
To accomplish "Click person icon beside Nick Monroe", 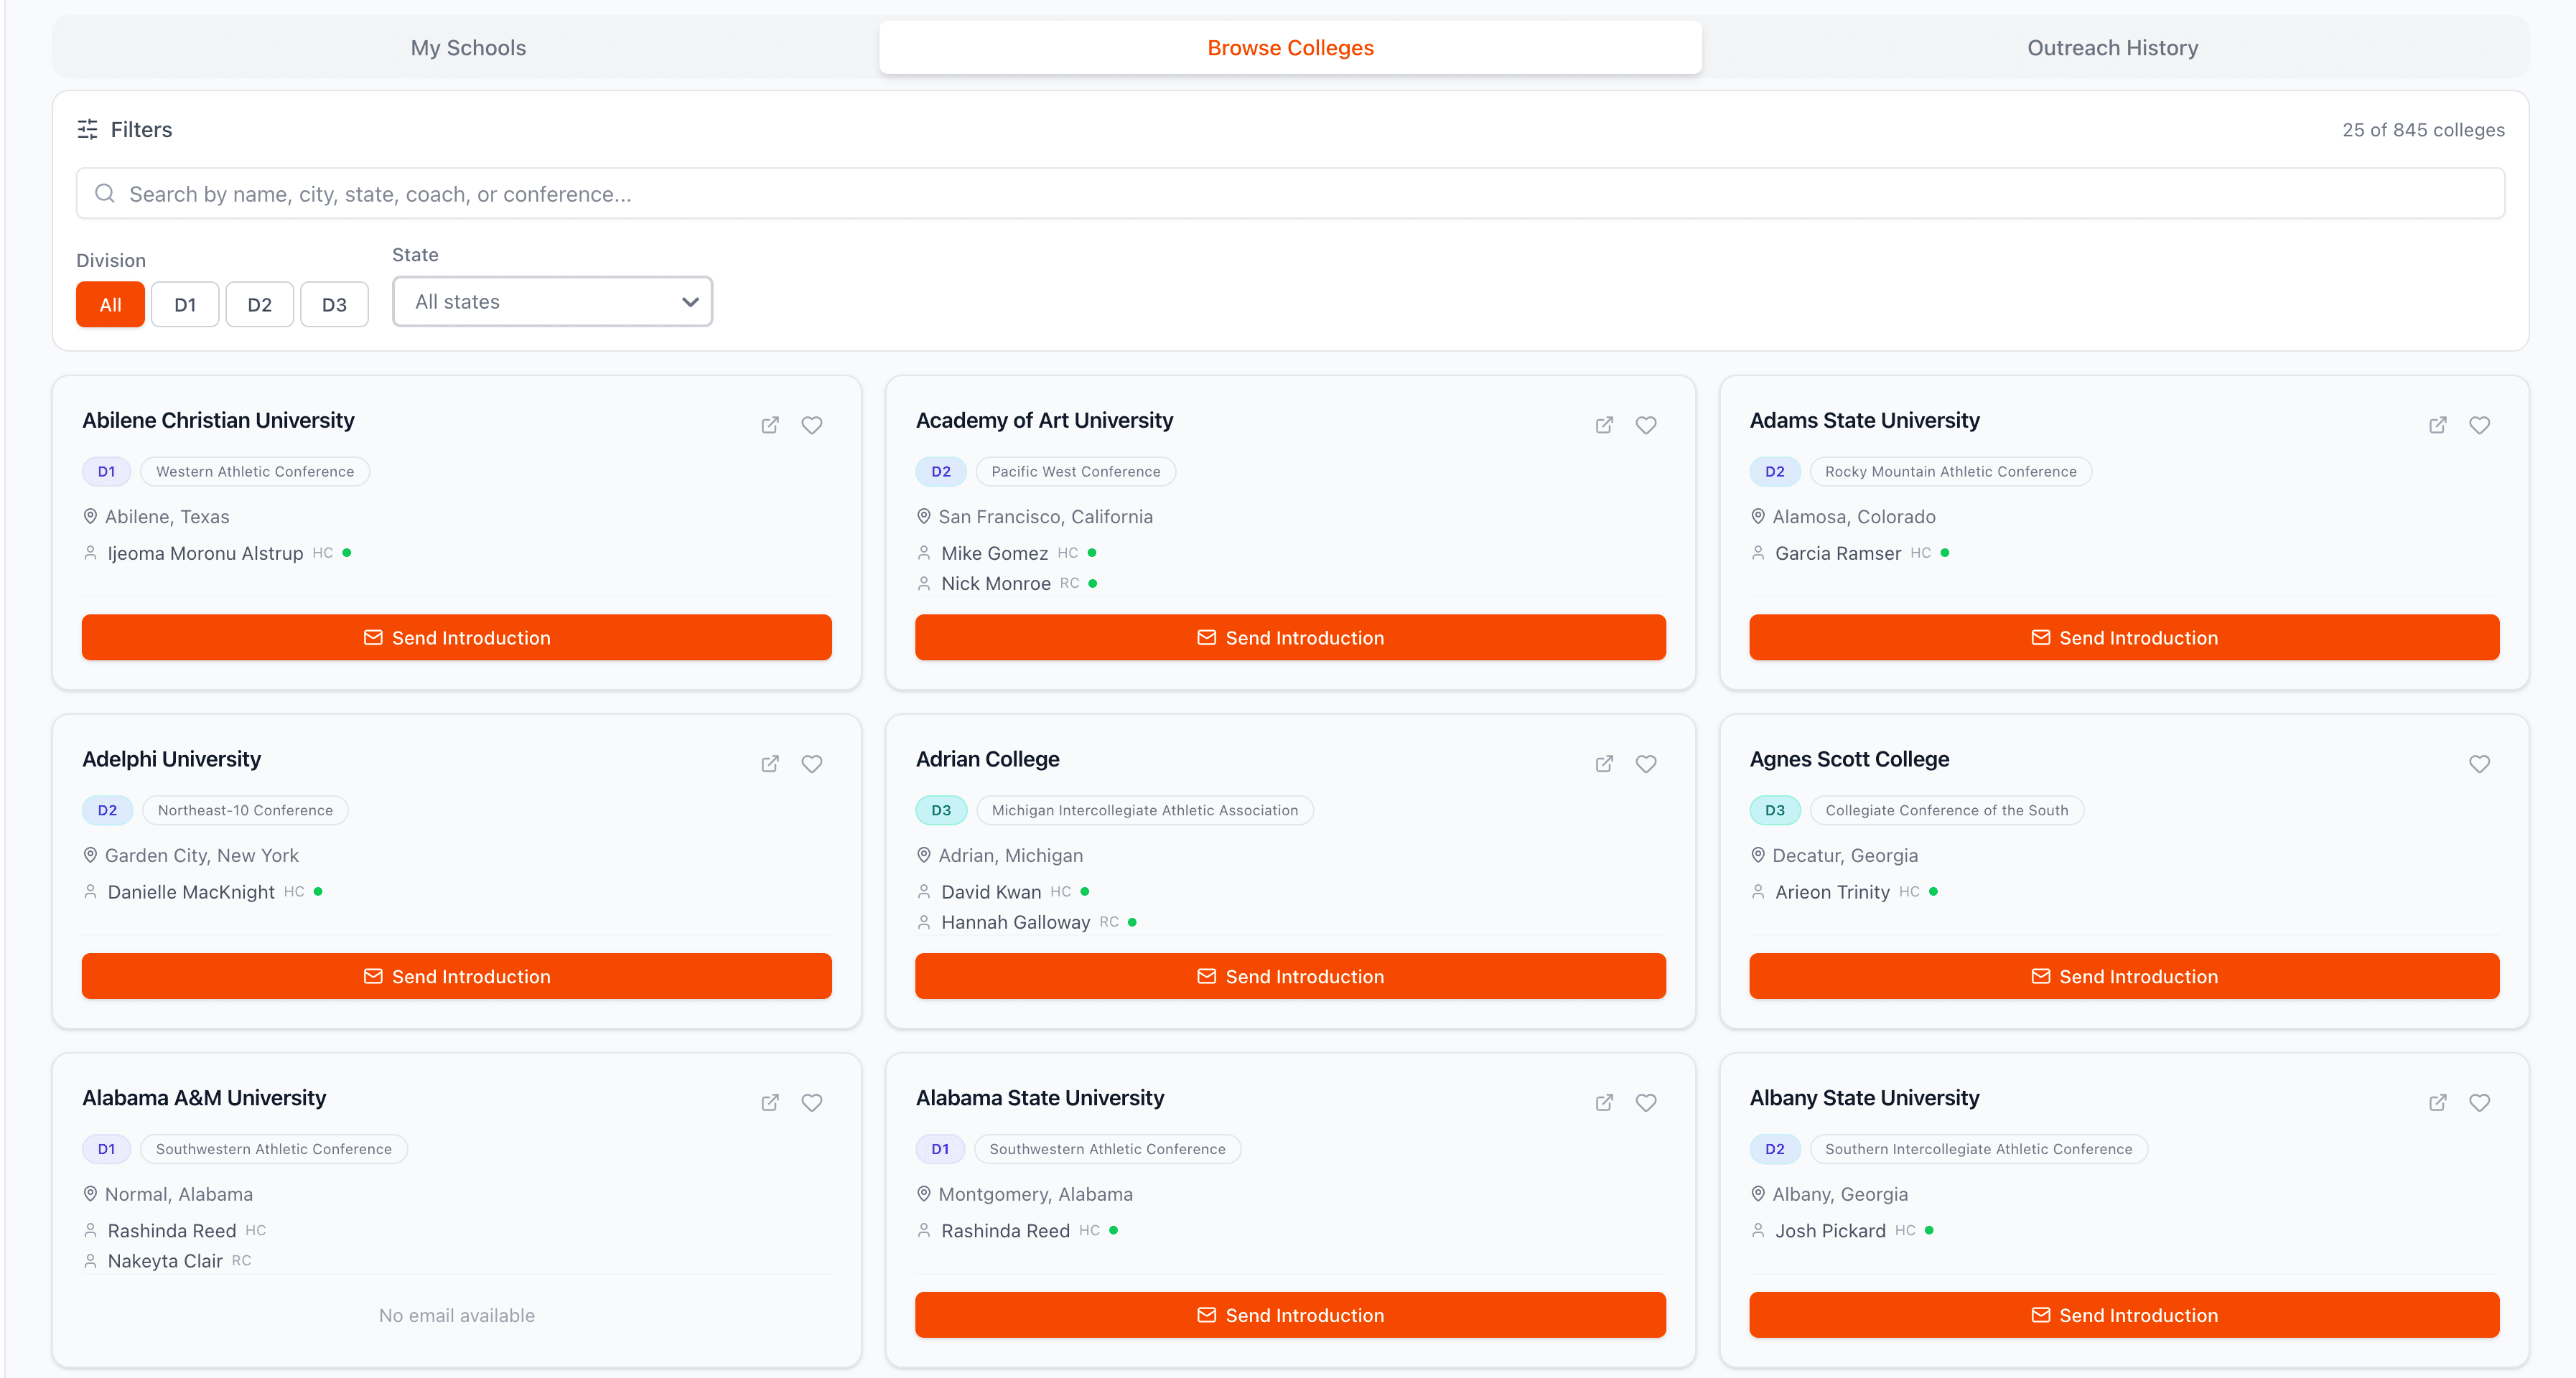I will click(924, 583).
